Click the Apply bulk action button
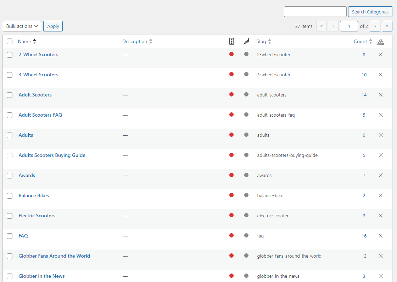The image size is (397, 282). tap(53, 26)
